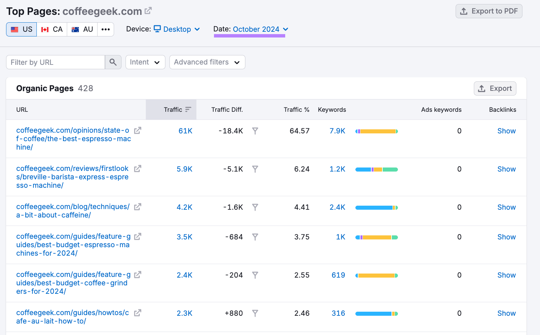Open external link icon for cafe-au-lait page

pyautogui.click(x=137, y=313)
